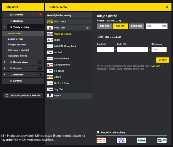Click the Air Bank logo

click(50, 52)
